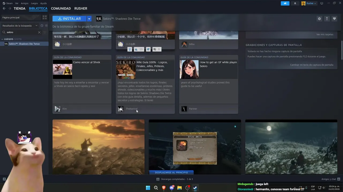The image size is (343, 192).
Task: Expand the Rusher account dropdown
Action: tap(309, 3)
